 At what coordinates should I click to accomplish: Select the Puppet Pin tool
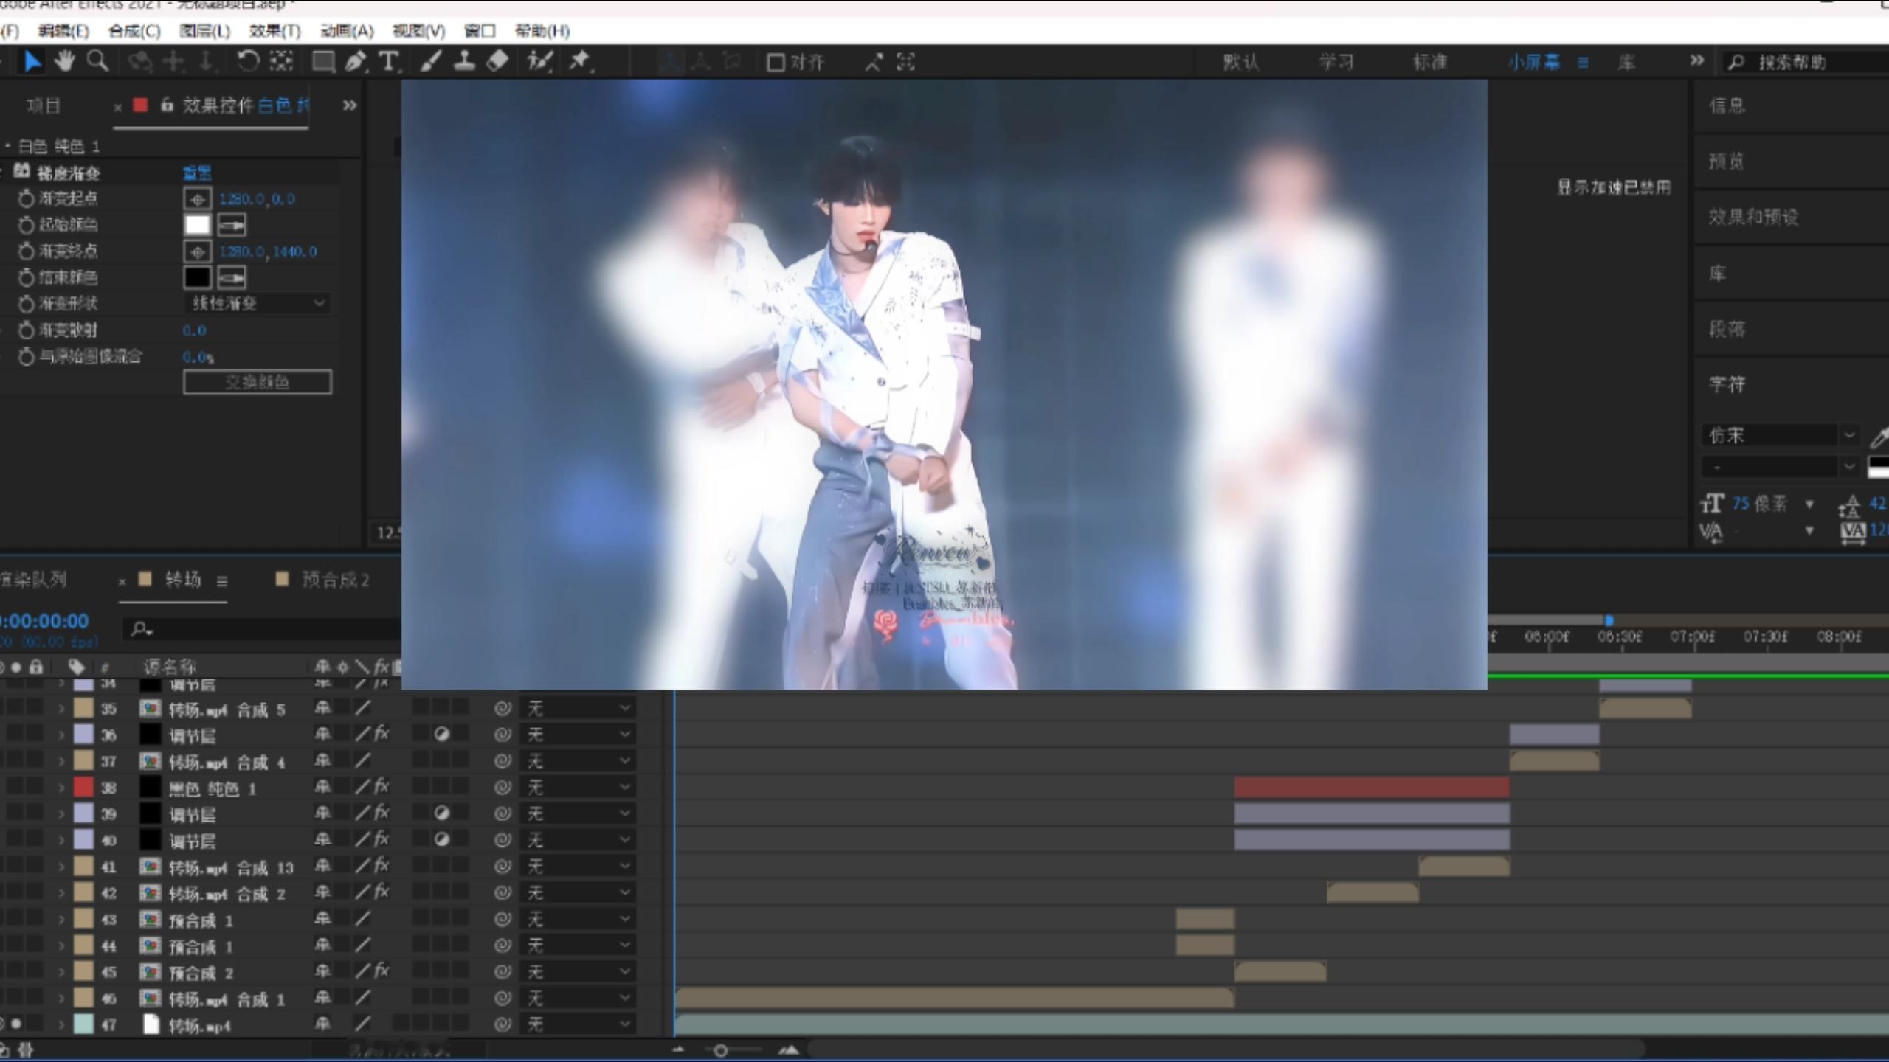coord(580,61)
